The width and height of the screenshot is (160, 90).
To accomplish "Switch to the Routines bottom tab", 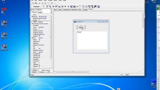I will 42,72.
